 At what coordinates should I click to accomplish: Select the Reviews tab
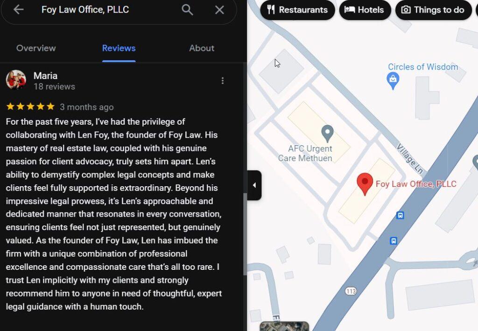click(119, 48)
